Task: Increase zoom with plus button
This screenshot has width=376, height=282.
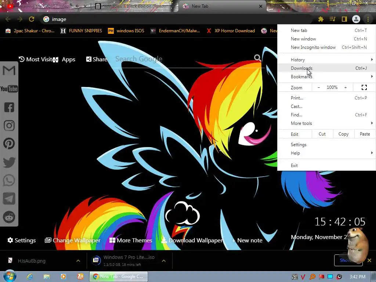Action: 346,87
